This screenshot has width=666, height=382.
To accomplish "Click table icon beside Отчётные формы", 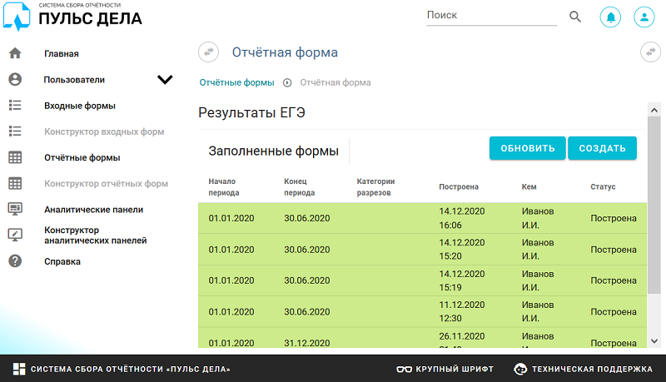I will tap(15, 157).
